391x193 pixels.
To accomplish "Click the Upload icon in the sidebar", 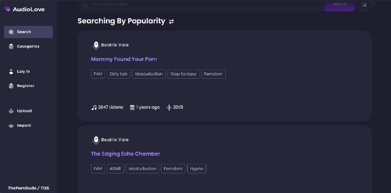I will click(x=11, y=111).
